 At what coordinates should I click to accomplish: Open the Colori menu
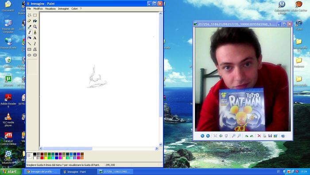coord(74,9)
